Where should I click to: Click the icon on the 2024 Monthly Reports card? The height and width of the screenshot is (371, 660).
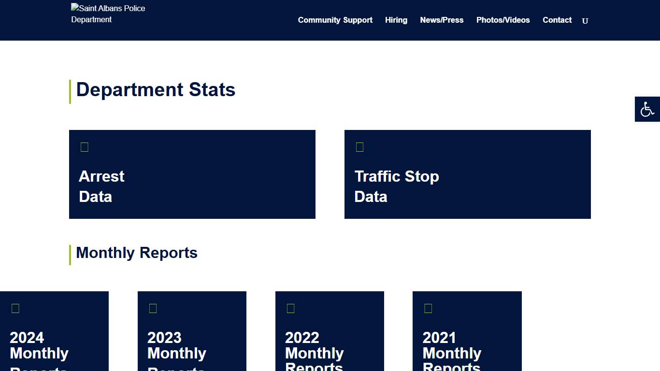[x=15, y=308]
